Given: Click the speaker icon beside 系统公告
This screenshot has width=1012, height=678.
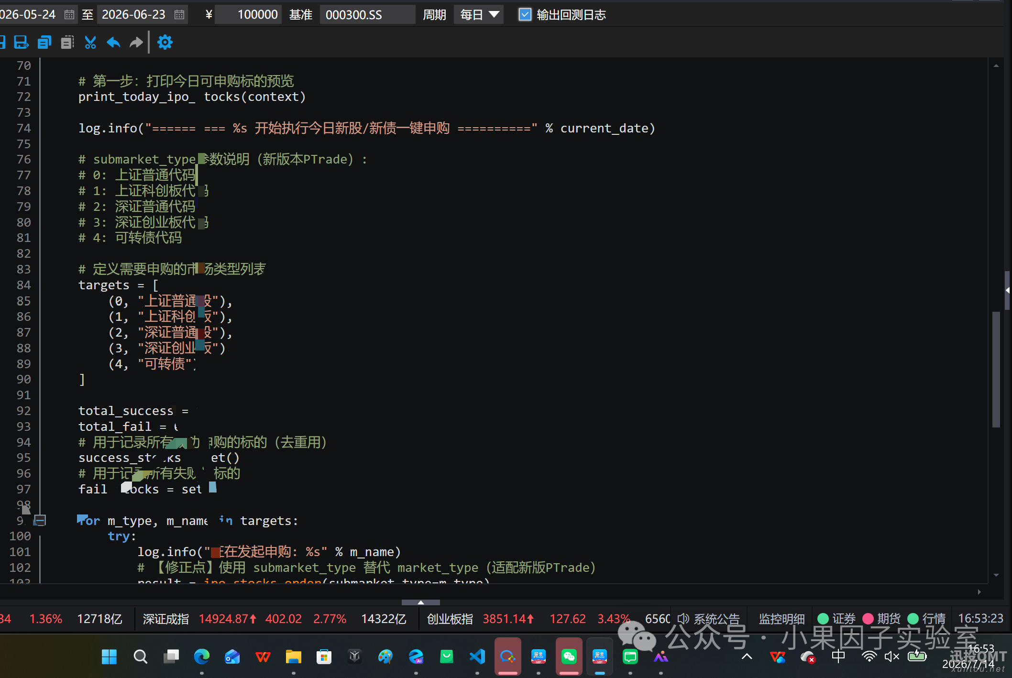Looking at the screenshot, I should pyautogui.click(x=683, y=619).
